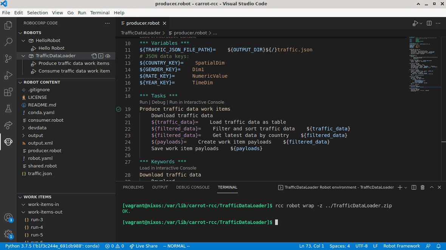
Task: Select the Search icon in activity bar
Action: coord(8,42)
